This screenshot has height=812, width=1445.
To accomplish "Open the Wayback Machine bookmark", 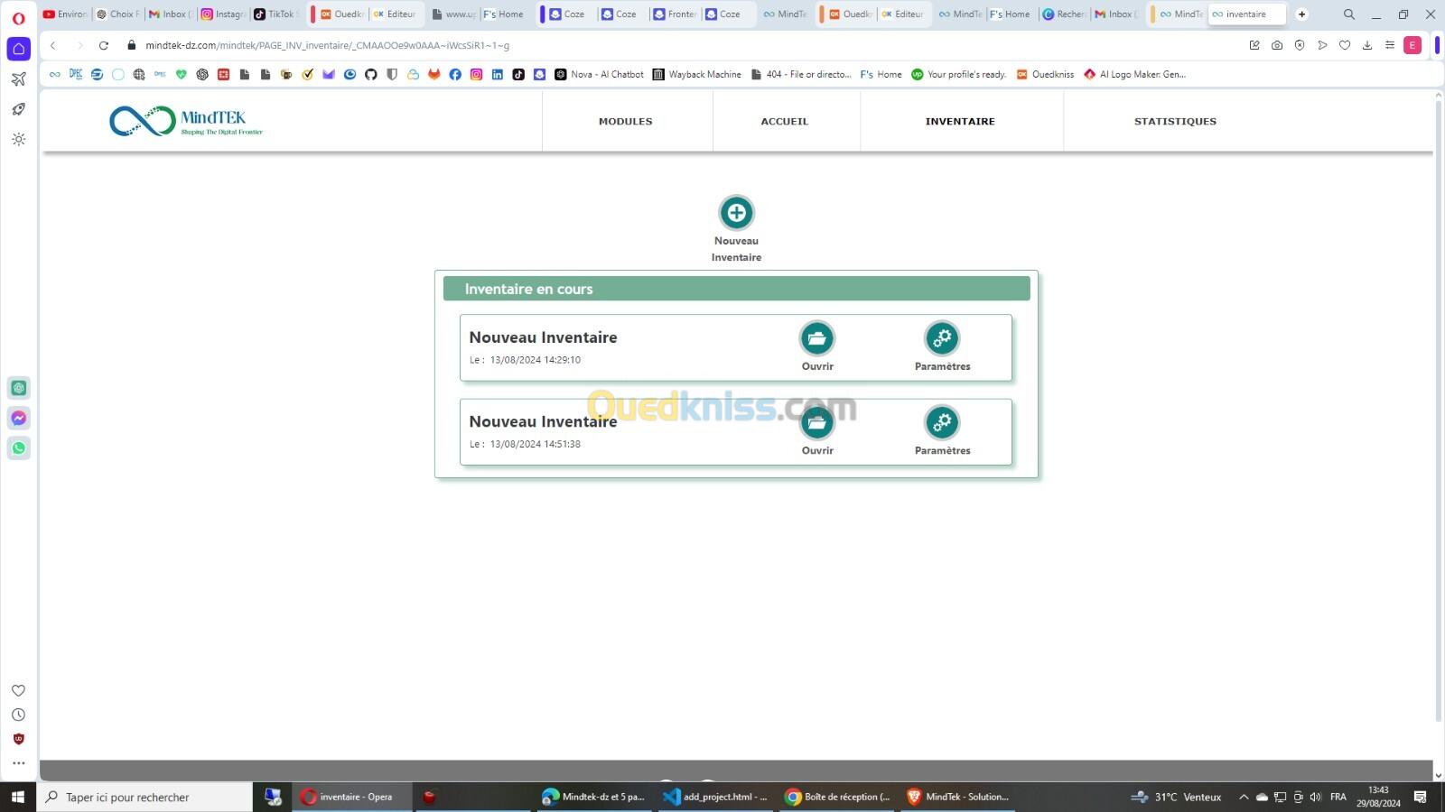I will [x=696, y=74].
